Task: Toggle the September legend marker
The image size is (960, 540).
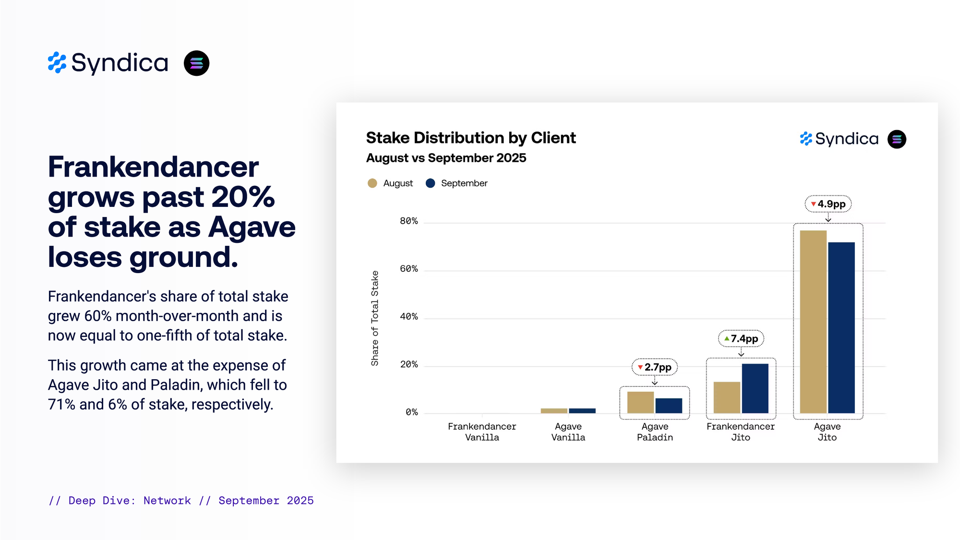Action: 430,183
